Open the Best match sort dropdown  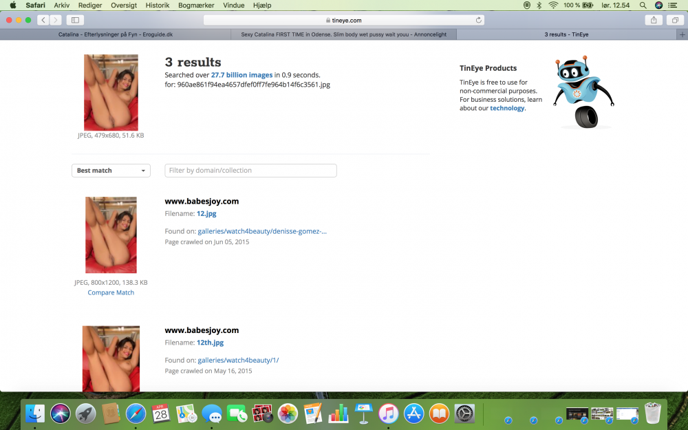pos(111,171)
